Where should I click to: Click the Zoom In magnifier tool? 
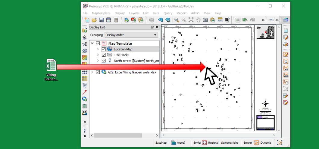[x=177, y=20]
